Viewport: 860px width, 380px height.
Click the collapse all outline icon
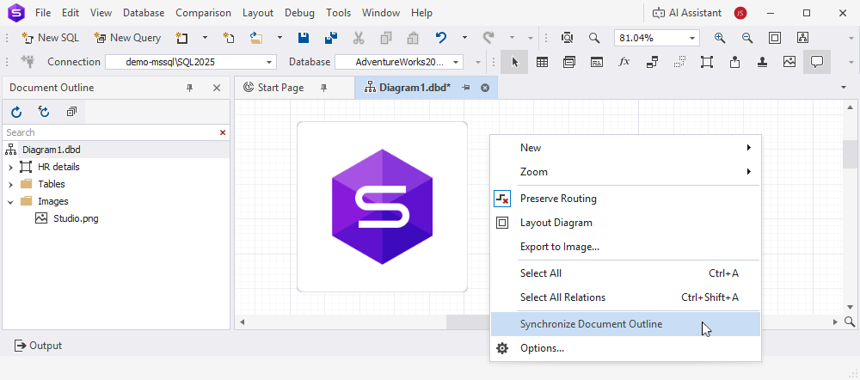pos(71,112)
